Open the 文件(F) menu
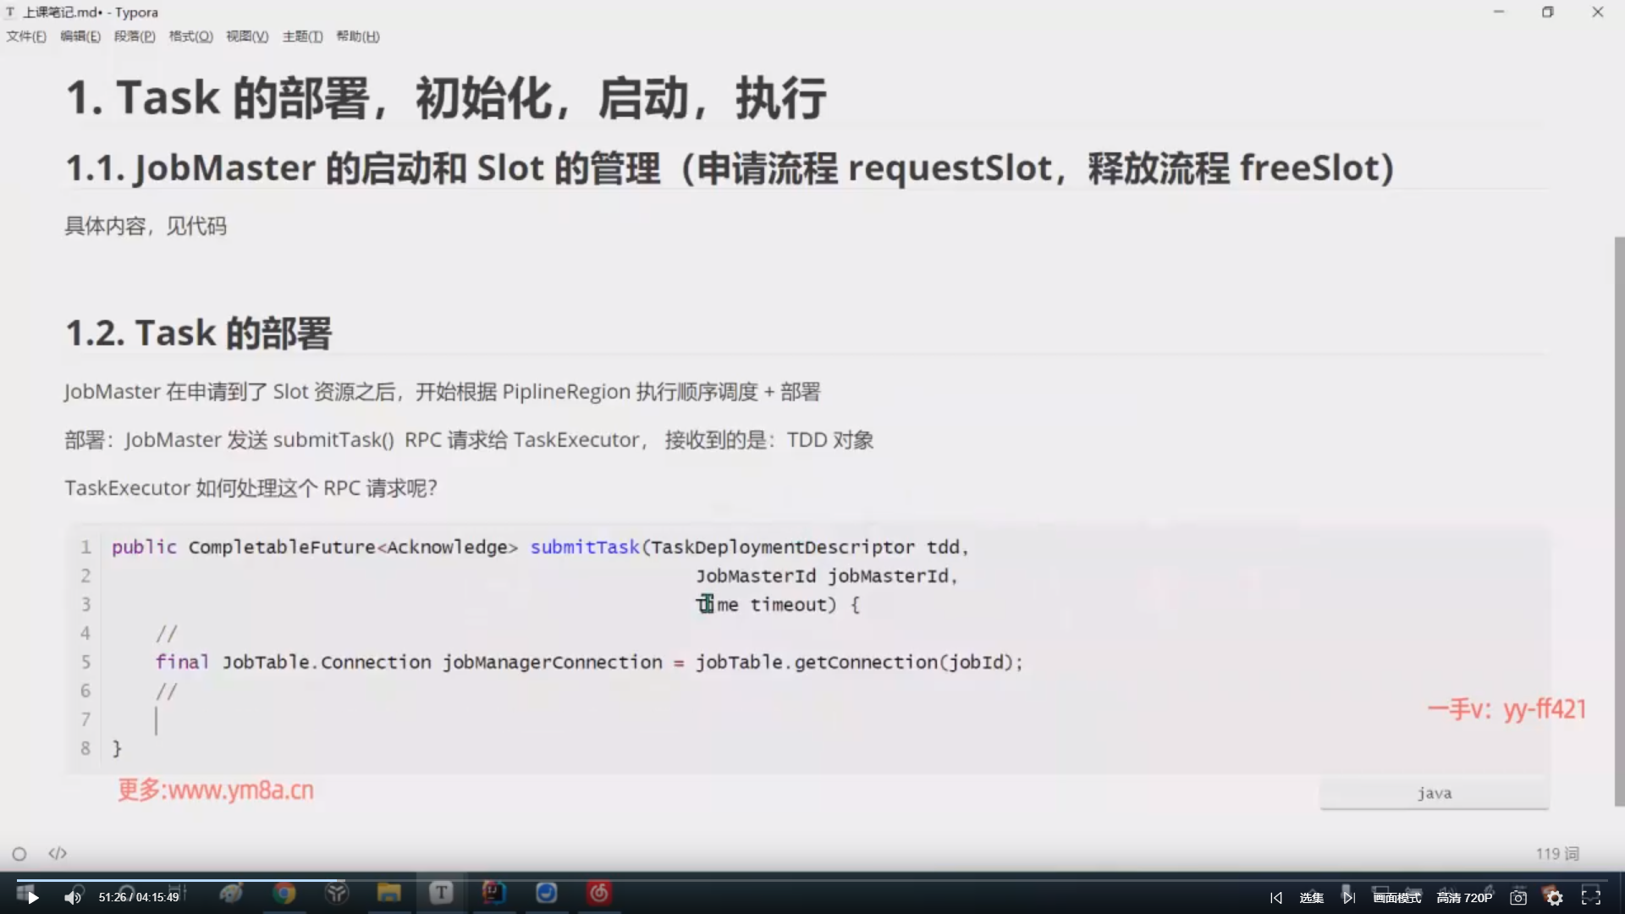 [26, 36]
